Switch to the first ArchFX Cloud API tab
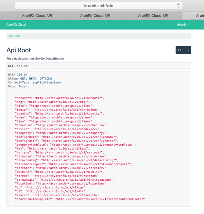The height and width of the screenshot is (214, 204). pos(37,16)
